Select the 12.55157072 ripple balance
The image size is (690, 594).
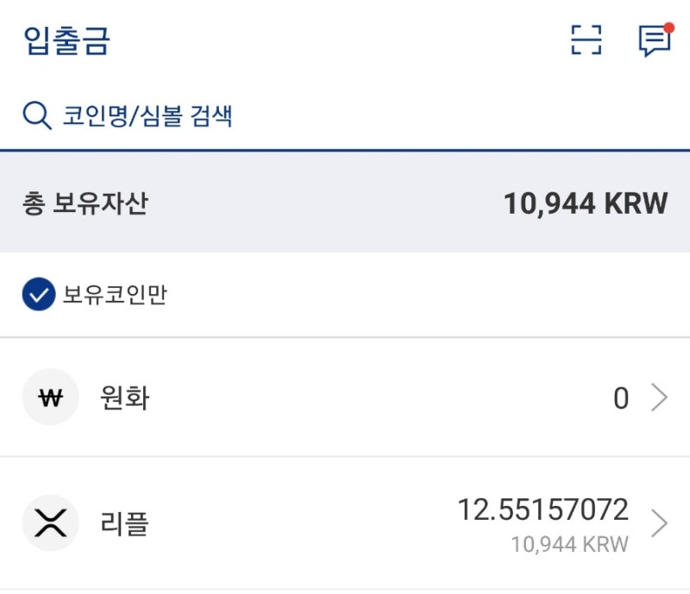tap(543, 510)
